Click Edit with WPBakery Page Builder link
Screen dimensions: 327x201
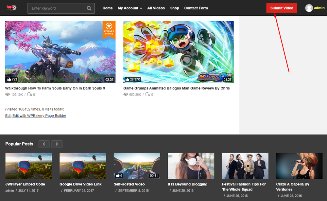pos(39,116)
